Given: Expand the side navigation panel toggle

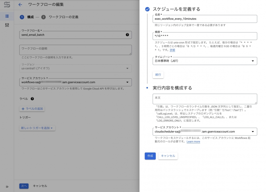Looking at the screenshot, I should [x=7, y=187].
